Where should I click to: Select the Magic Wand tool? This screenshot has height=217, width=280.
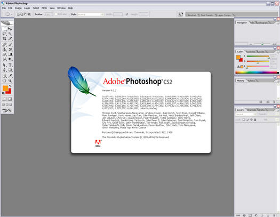pyautogui.click(x=10, y=34)
